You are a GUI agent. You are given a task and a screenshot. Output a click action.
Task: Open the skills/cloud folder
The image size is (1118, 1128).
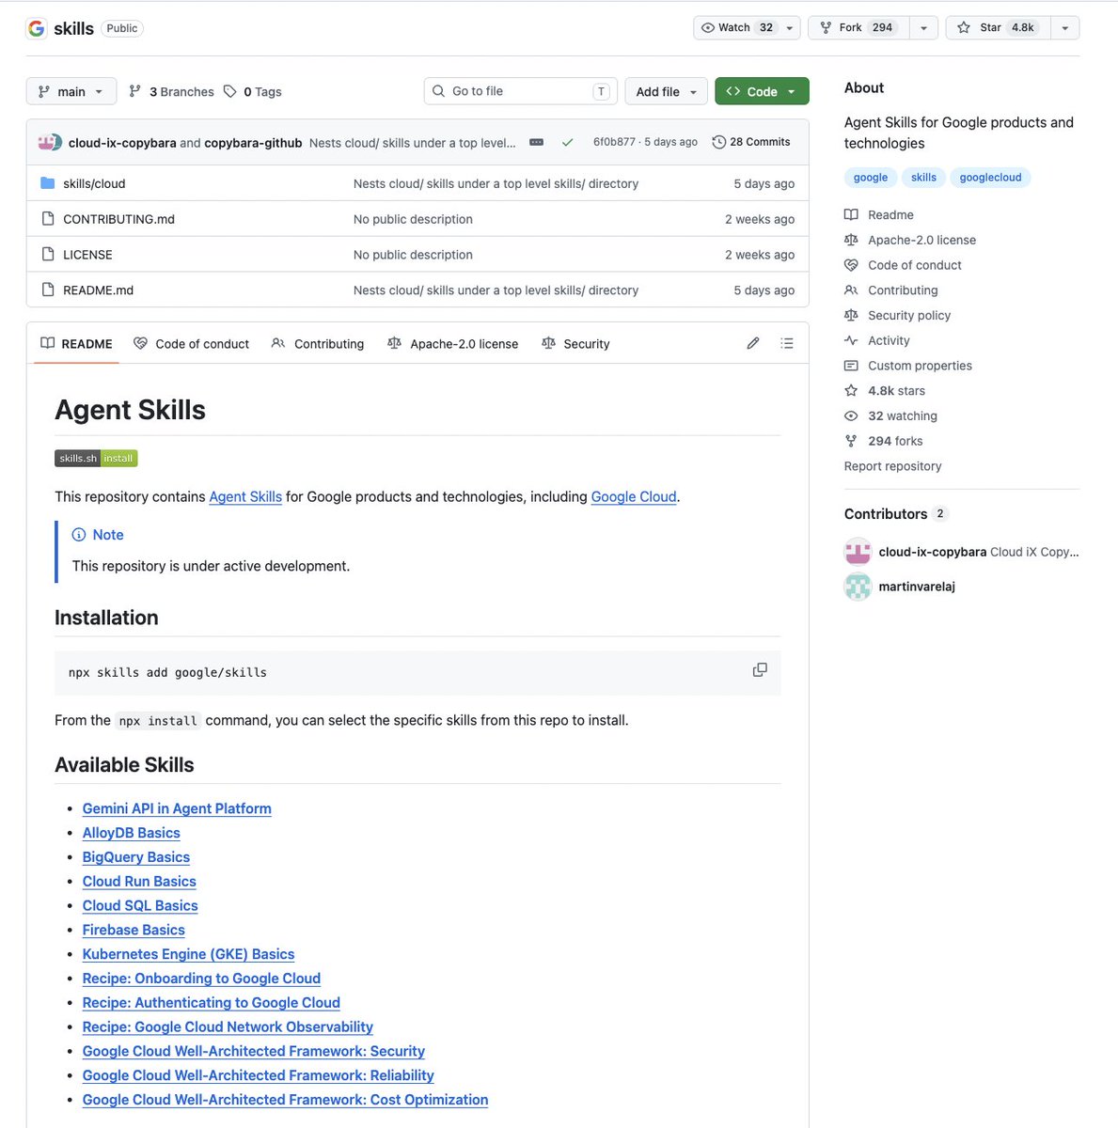point(94,183)
